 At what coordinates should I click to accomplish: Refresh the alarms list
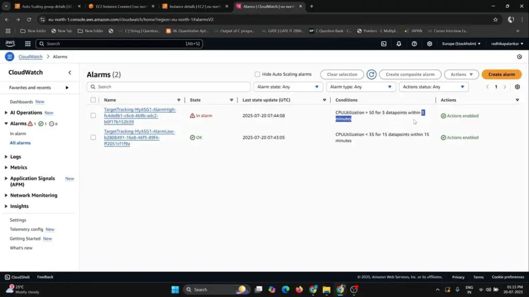pyautogui.click(x=371, y=74)
